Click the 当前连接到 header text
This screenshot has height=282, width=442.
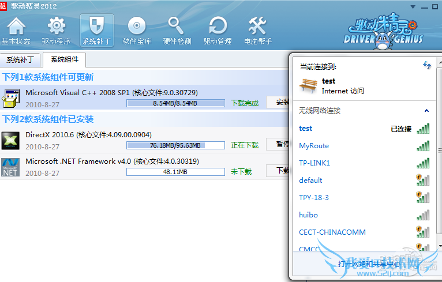(318, 67)
